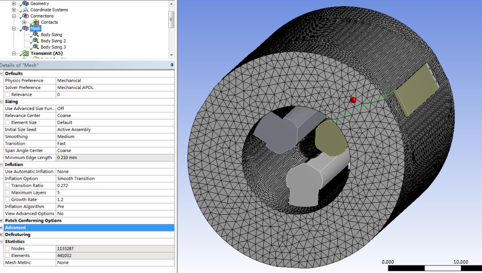Screen dimensions: 482x273
Task: Open the Relevance Center value
Action: 115,116
